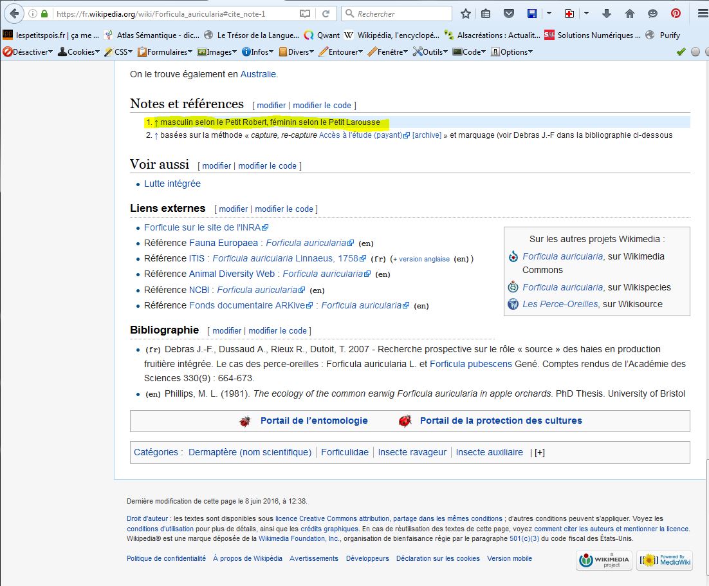
Task: Open the Lutte intégrée link
Action: [x=172, y=184]
